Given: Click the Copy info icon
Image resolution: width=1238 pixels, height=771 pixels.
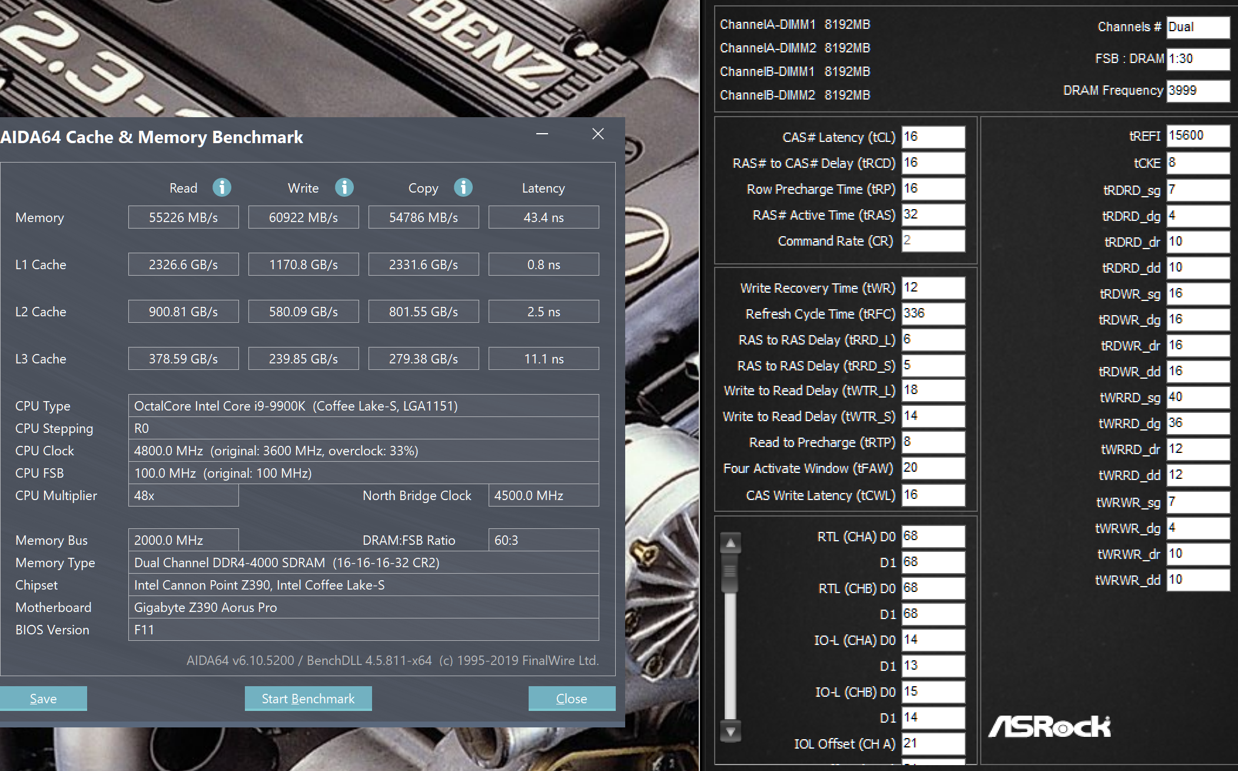Looking at the screenshot, I should pos(463,187).
